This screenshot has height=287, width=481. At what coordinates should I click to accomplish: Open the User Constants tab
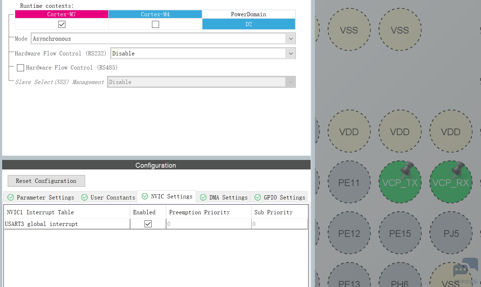(108, 197)
